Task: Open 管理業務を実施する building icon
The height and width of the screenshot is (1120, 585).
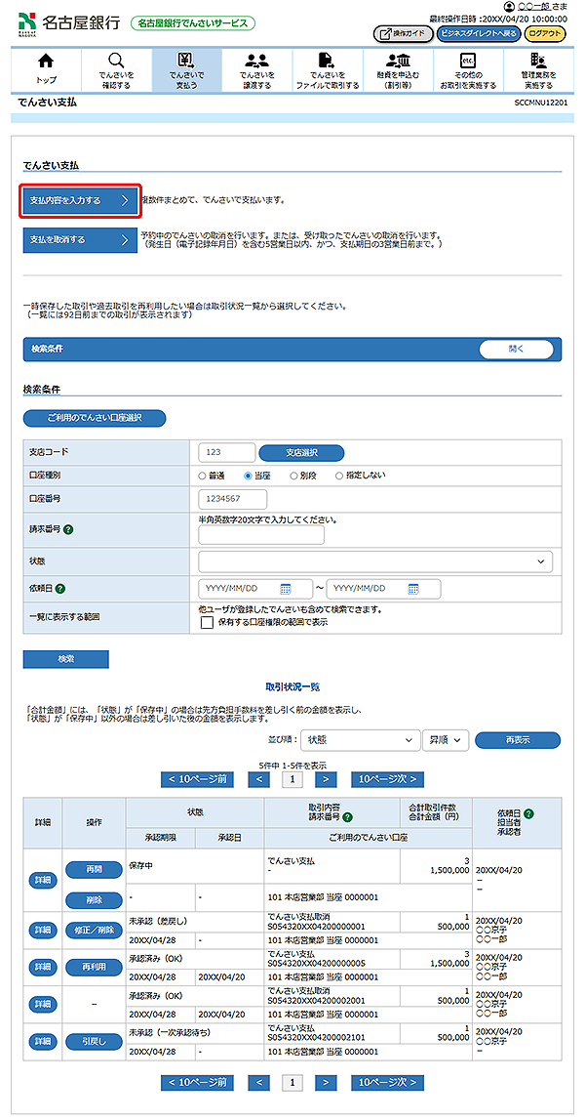Action: click(x=538, y=61)
